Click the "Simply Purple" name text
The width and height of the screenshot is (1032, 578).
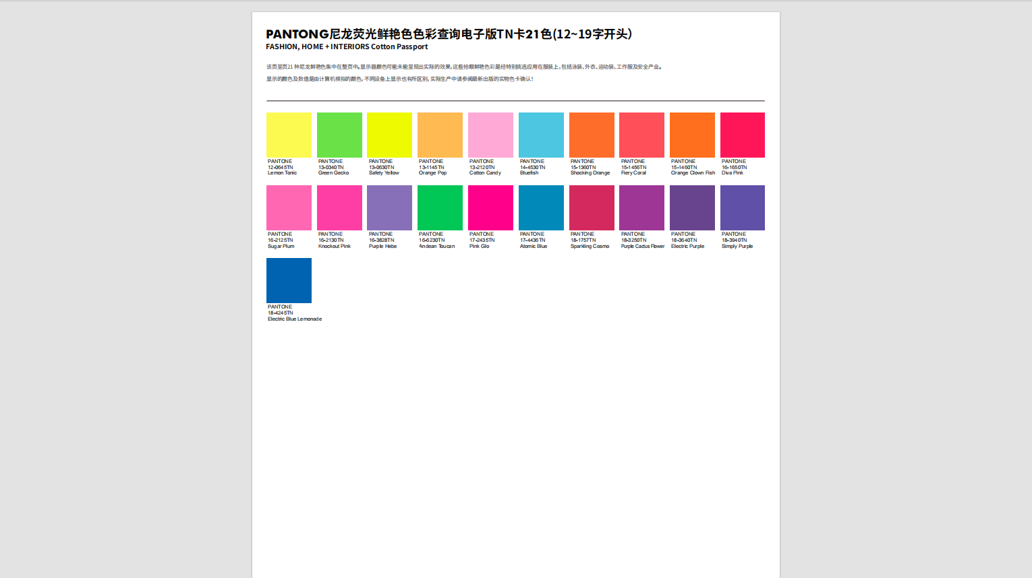(737, 246)
